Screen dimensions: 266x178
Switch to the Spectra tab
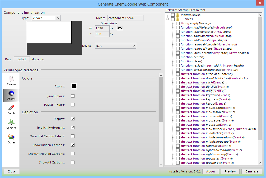pos(11,124)
